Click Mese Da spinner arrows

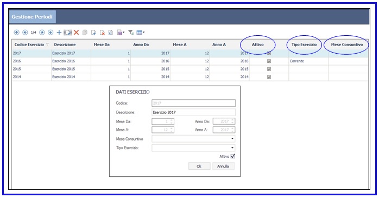point(172,122)
